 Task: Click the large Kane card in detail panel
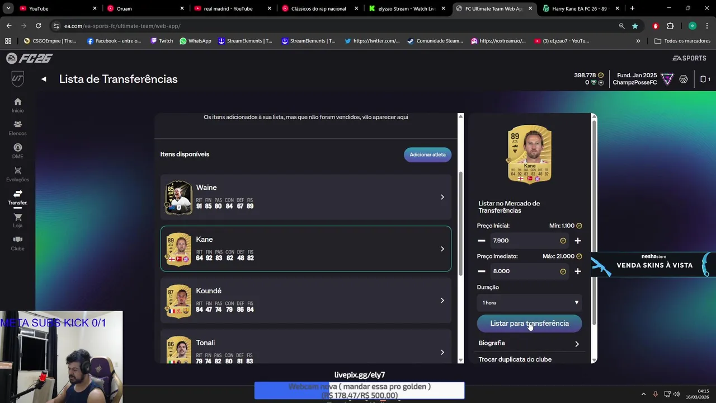[x=529, y=154]
